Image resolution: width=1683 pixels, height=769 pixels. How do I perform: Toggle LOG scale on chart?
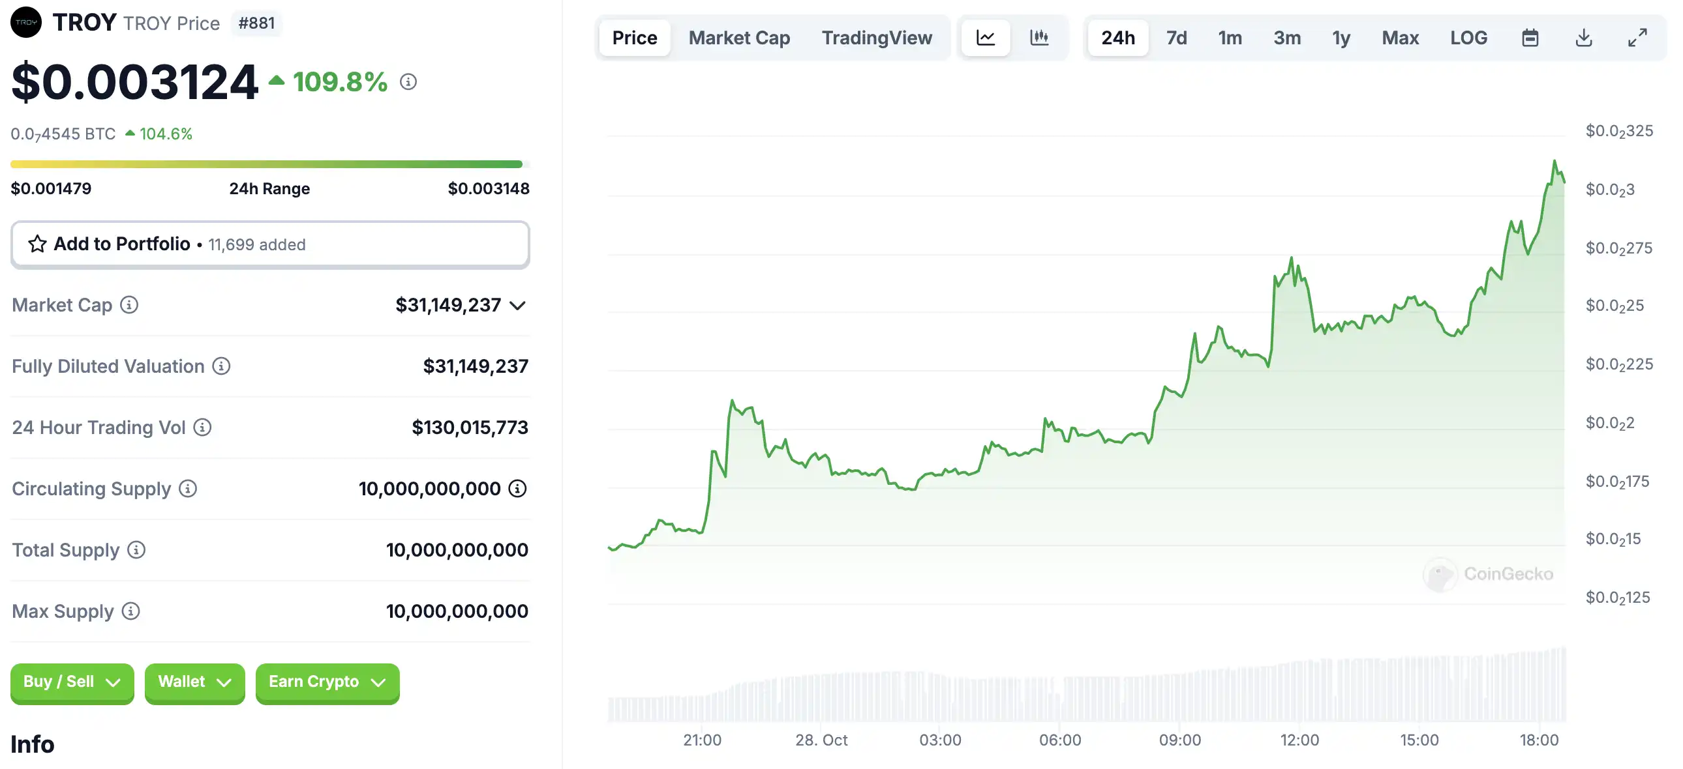click(x=1468, y=38)
